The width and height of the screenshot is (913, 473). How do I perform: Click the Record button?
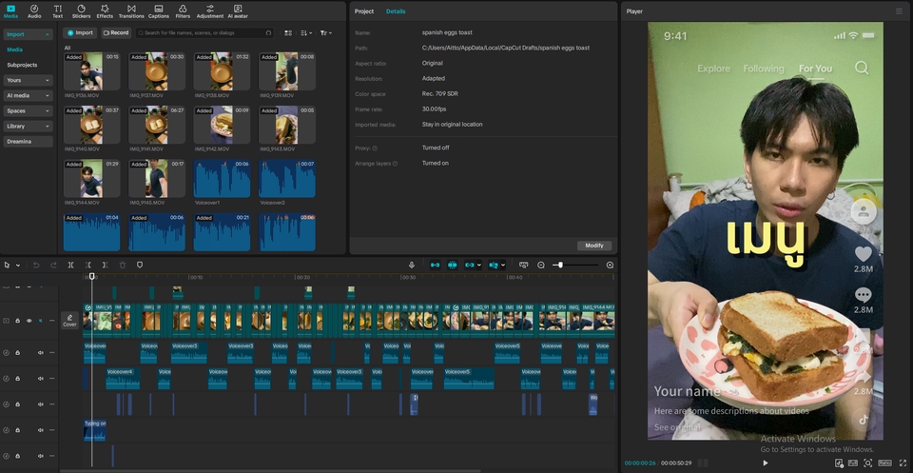116,33
